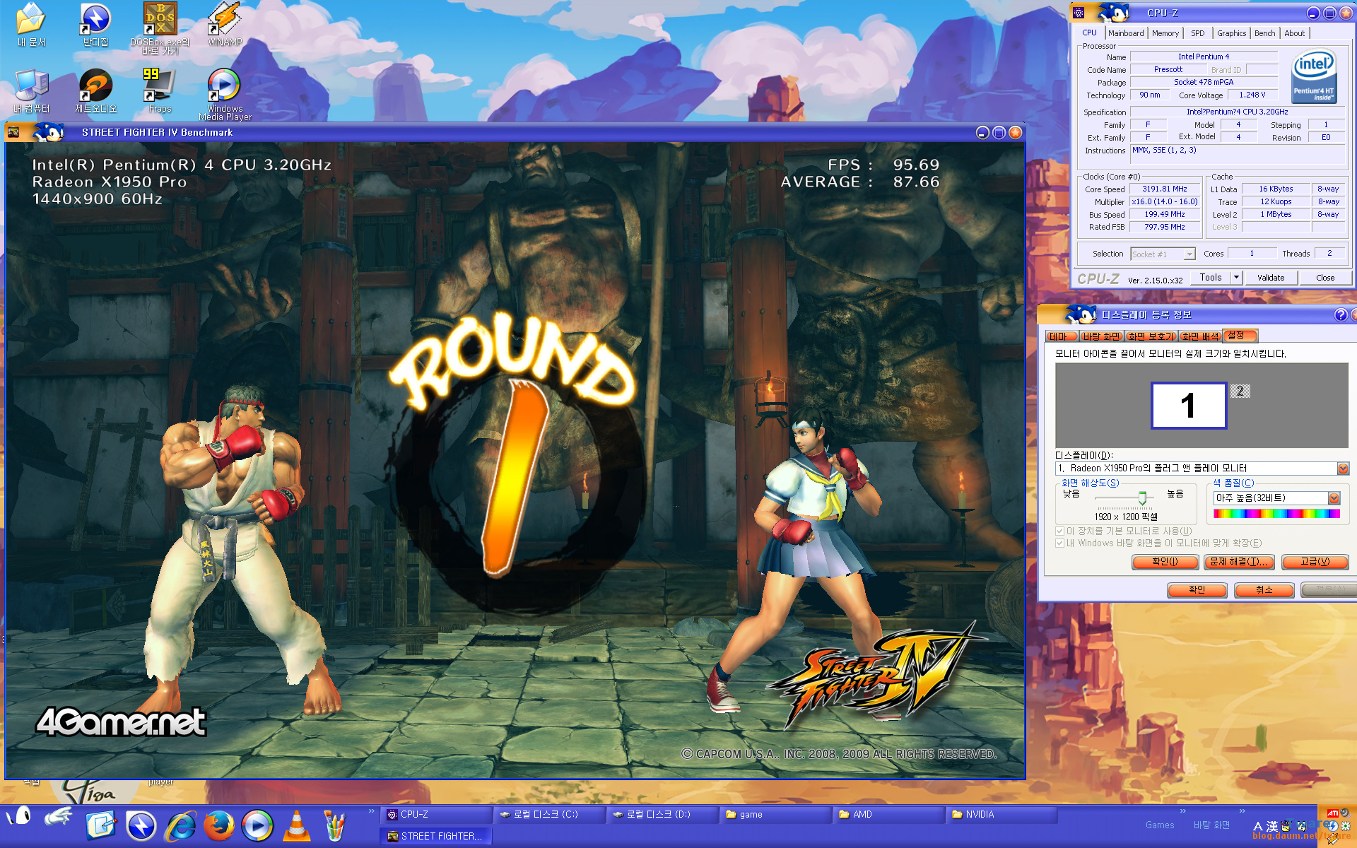Click the Validate button in CPU-Z
This screenshot has width=1357, height=848.
pyautogui.click(x=1270, y=278)
